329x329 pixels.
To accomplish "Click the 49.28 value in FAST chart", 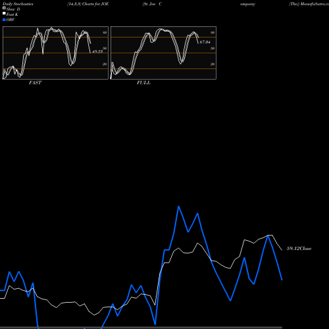I will click(97, 51).
